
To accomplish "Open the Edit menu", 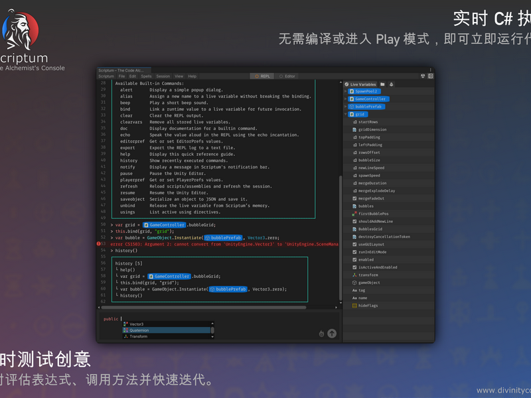I will (132, 76).
